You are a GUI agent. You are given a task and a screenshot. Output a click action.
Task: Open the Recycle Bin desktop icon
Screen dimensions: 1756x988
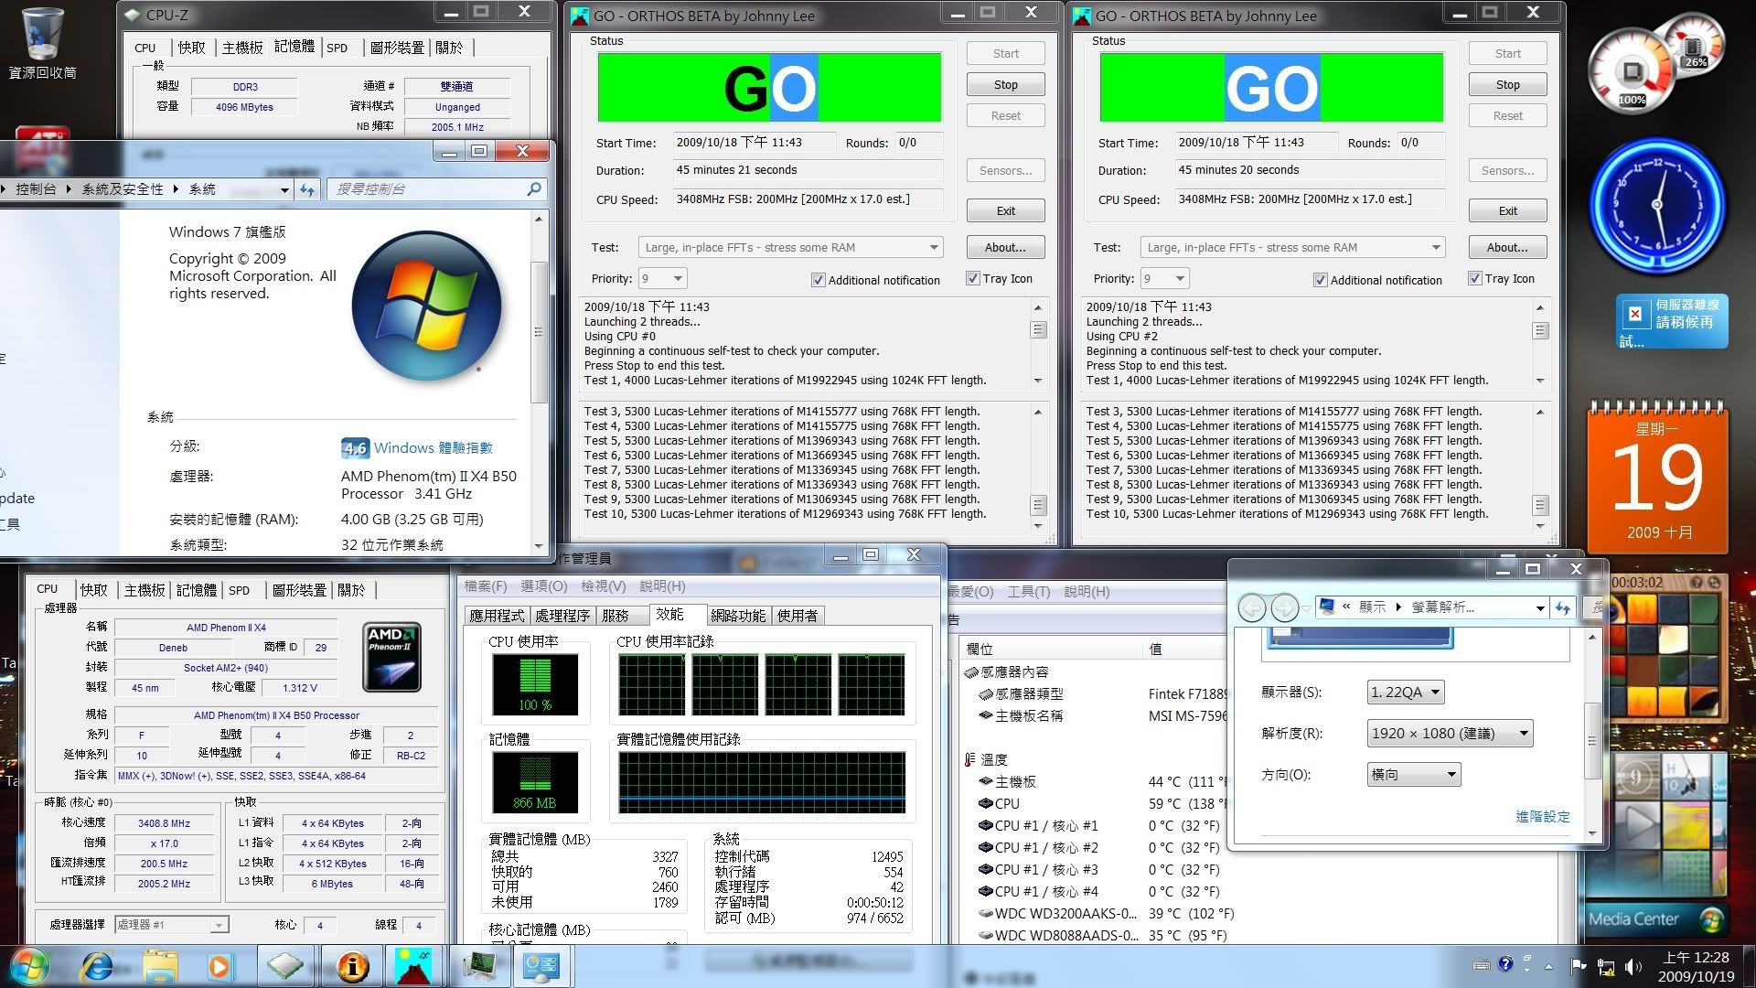[x=42, y=35]
